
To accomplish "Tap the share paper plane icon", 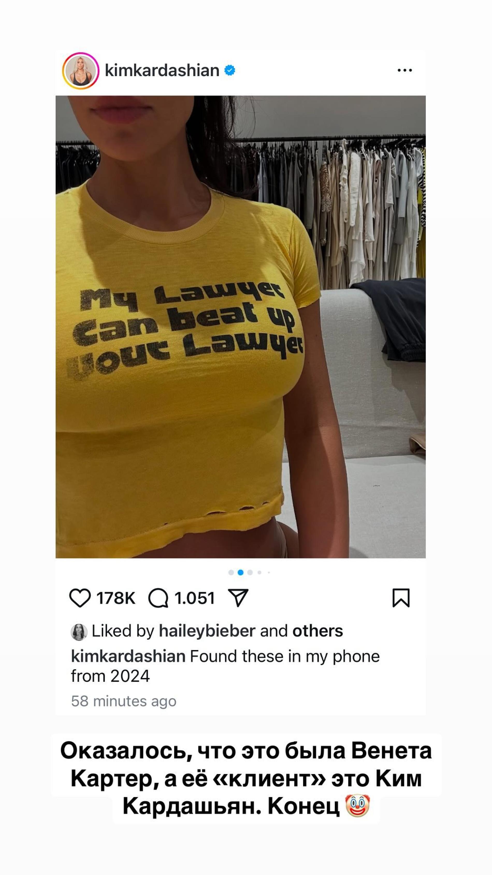I will click(238, 598).
